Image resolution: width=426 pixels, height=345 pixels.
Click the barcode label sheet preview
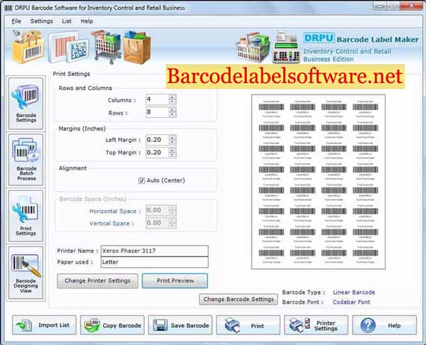(x=318, y=182)
